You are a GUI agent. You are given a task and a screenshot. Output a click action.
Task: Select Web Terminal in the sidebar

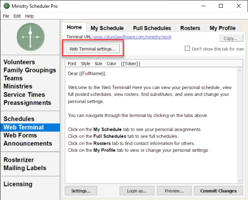pyautogui.click(x=30, y=127)
